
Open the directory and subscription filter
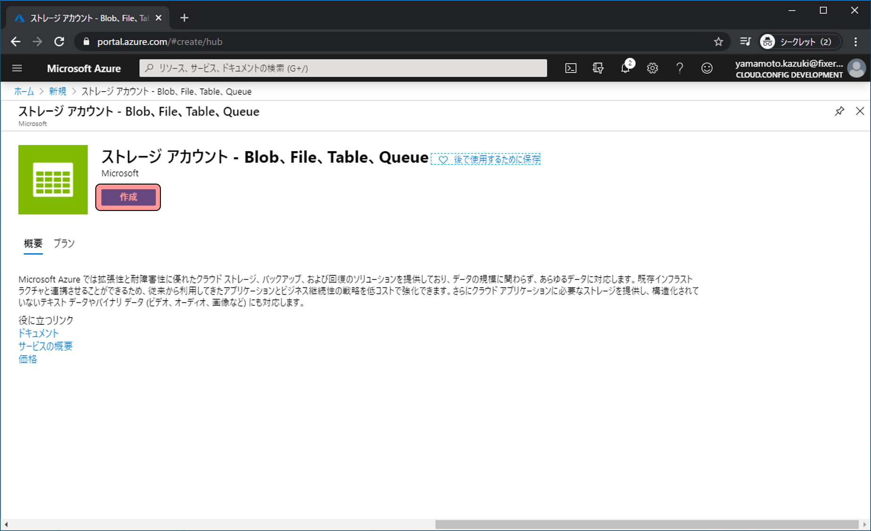coord(598,68)
